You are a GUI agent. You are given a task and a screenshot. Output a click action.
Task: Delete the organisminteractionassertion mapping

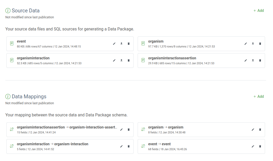129,130
